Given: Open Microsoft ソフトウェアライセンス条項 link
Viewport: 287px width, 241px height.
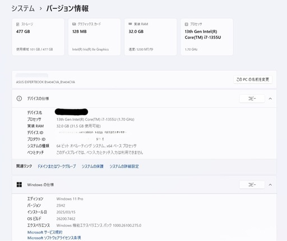Looking at the screenshot, I should [54, 238].
